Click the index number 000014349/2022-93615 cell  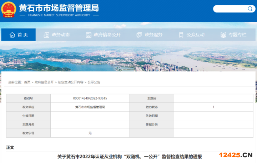click(90, 98)
